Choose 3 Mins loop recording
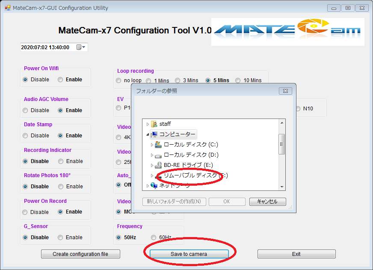This screenshot has height=270, width=373. [x=178, y=80]
